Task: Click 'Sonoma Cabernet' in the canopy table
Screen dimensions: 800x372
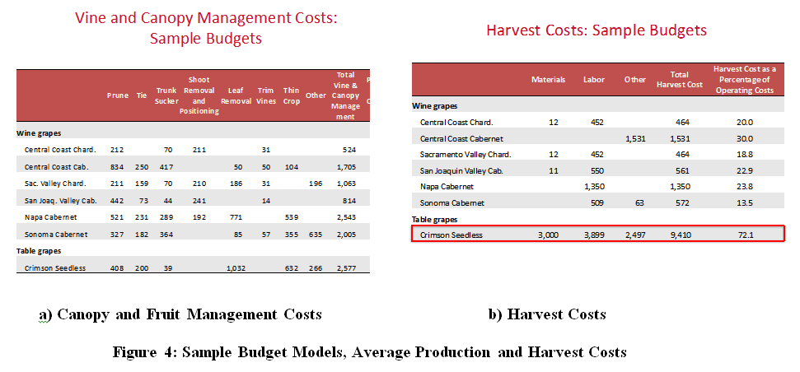Action: tap(55, 235)
